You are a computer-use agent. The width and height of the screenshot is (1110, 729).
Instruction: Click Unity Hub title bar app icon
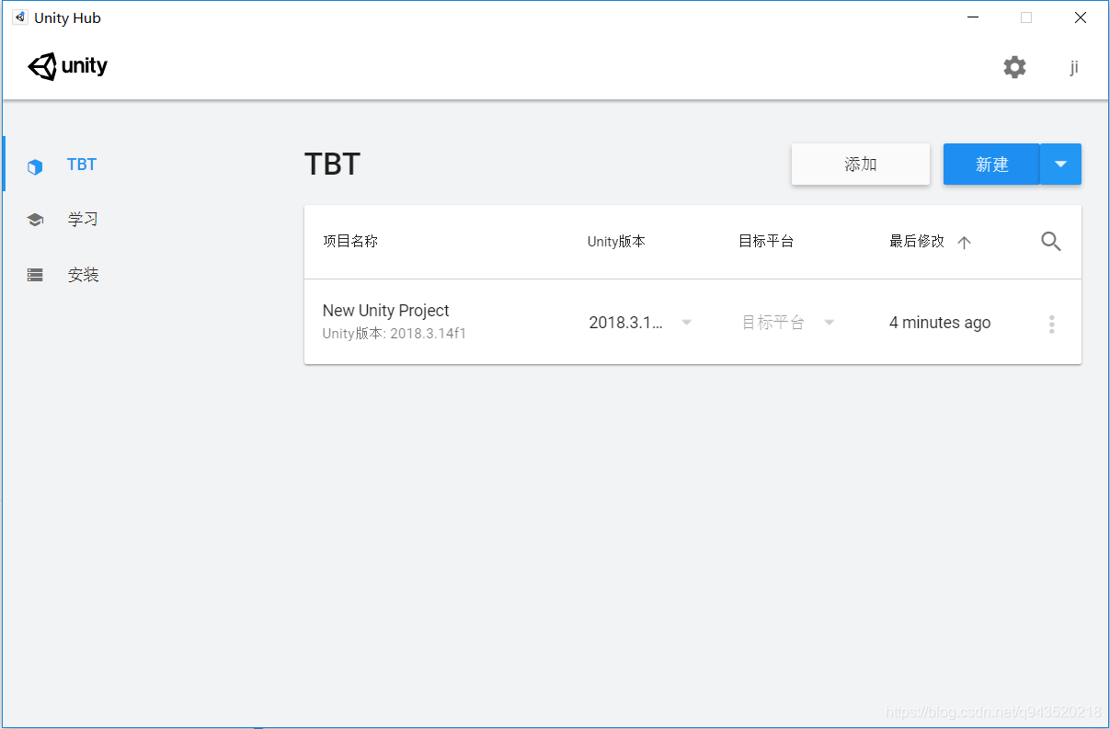coord(19,17)
